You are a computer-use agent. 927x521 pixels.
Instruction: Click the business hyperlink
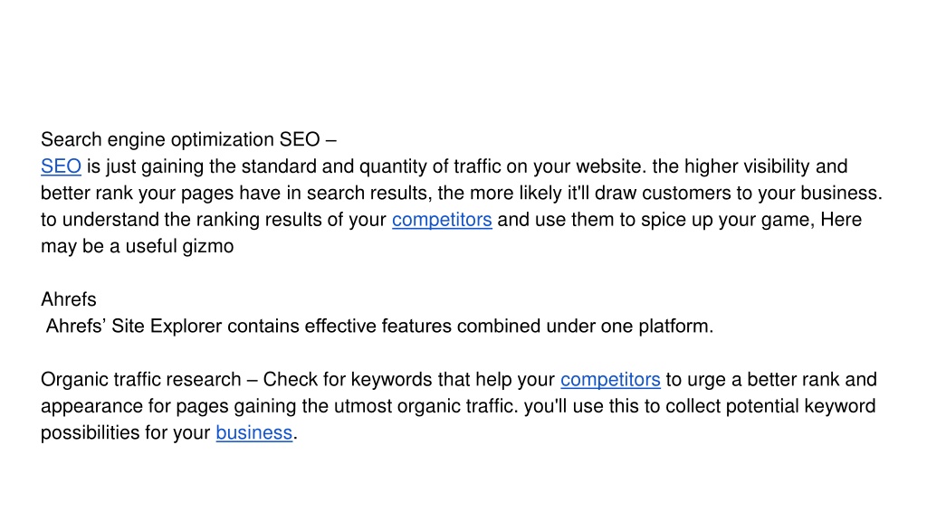[x=254, y=432]
